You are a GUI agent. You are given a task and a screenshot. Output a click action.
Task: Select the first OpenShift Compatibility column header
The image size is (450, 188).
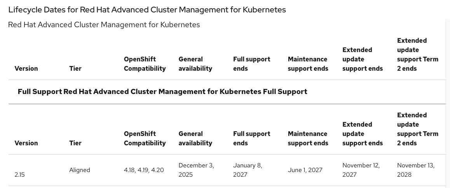click(x=145, y=64)
